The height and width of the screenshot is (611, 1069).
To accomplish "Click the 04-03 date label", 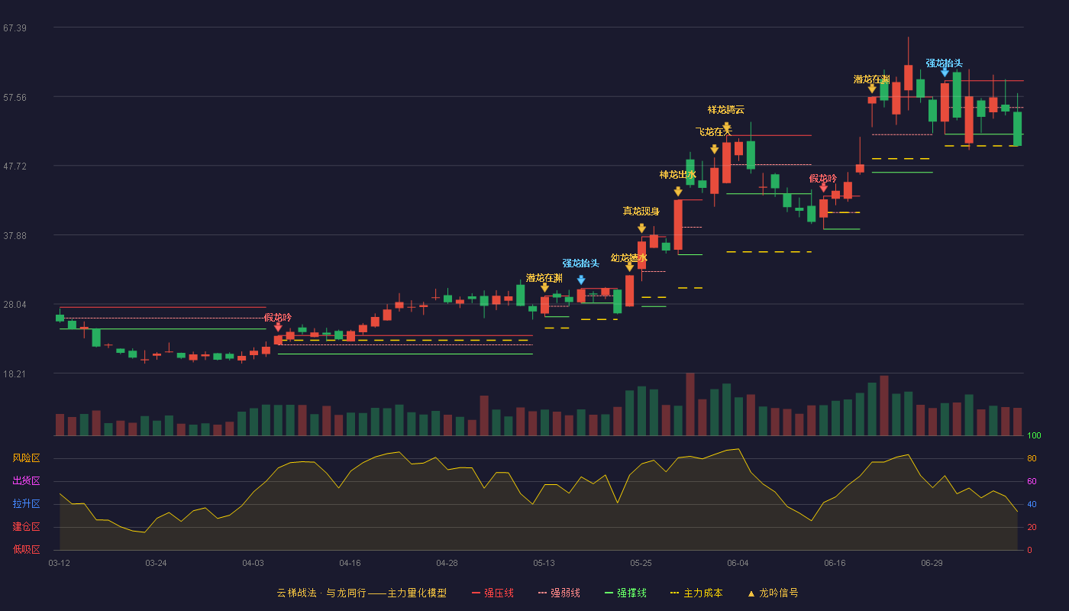I will 253,563.
